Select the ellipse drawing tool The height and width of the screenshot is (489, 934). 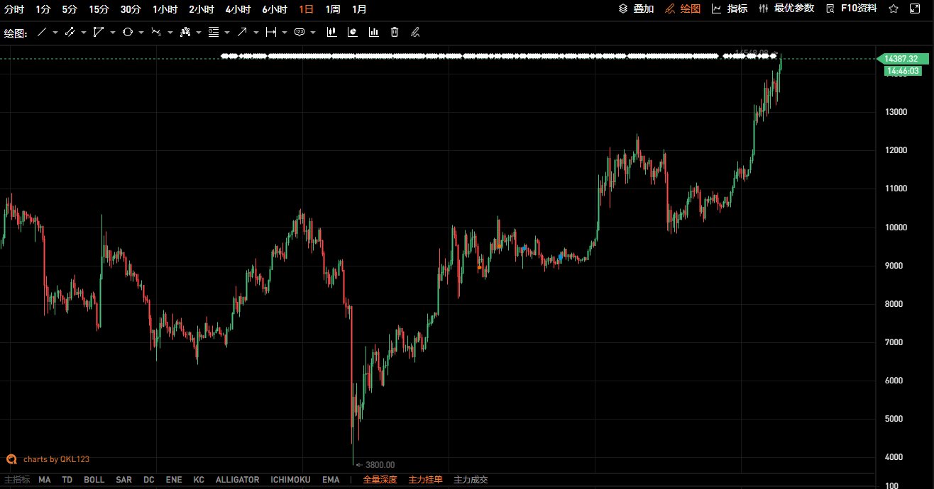[x=128, y=32]
